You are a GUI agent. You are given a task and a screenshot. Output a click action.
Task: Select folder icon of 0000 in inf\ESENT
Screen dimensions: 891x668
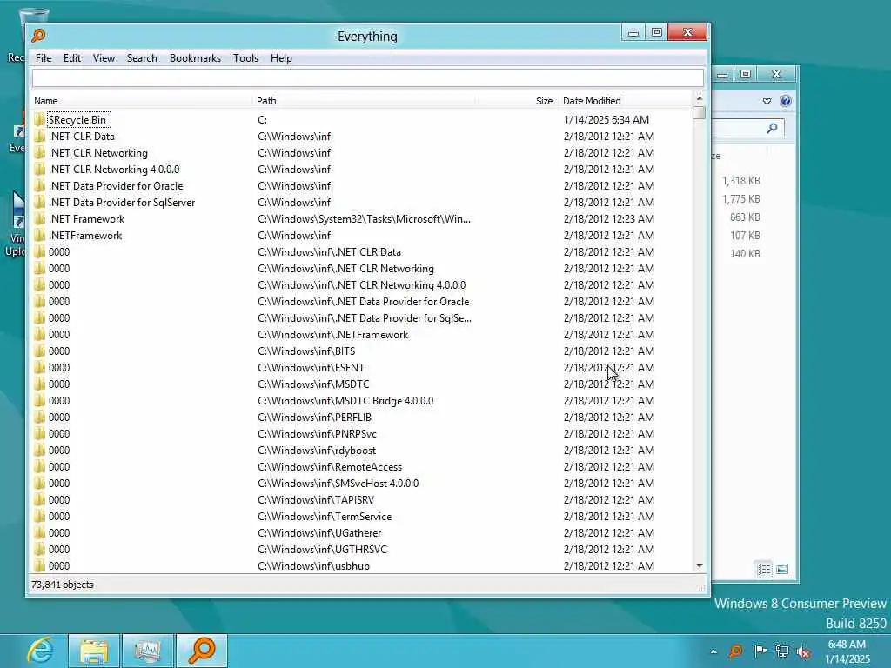coord(39,368)
